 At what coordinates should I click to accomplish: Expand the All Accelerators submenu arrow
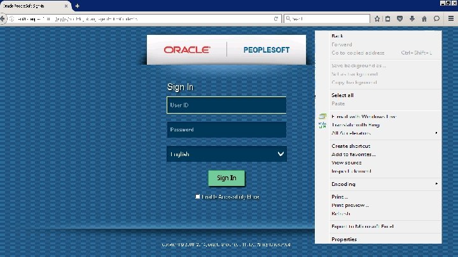click(436, 133)
